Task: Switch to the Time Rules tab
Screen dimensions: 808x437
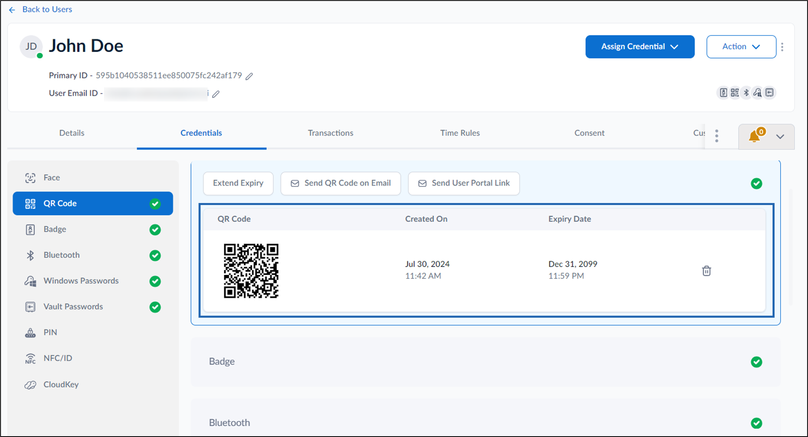Action: pos(460,133)
